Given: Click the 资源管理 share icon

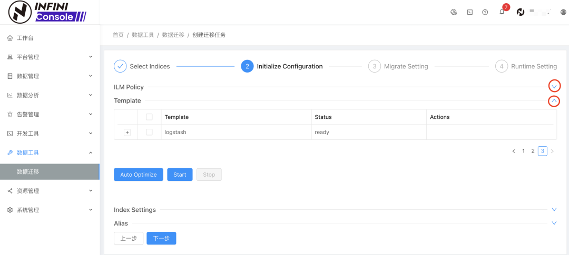Looking at the screenshot, I should coord(10,191).
